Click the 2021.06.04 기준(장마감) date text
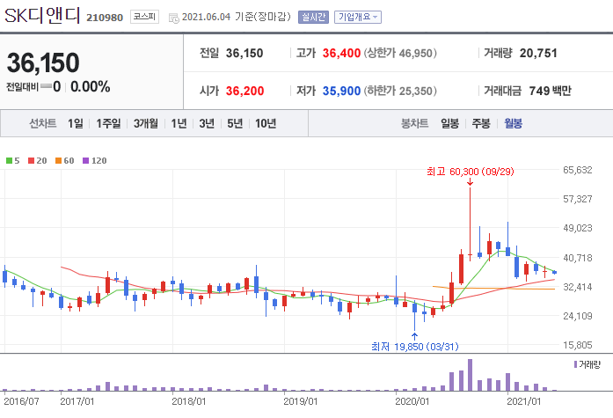The image size is (613, 418). (x=236, y=17)
